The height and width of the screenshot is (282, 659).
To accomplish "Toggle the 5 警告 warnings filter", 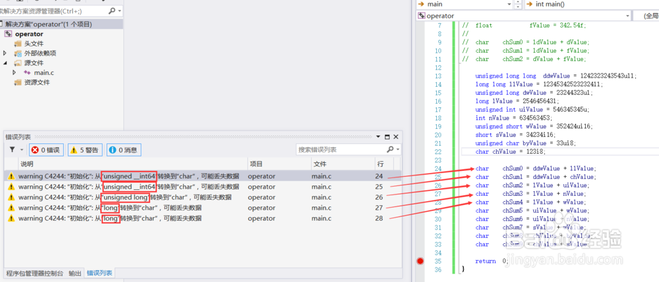I will [85, 150].
